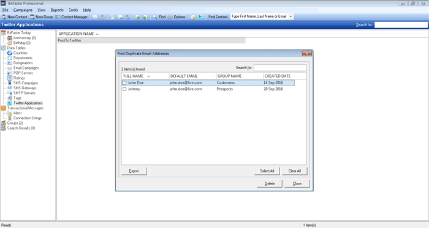Open the Reports menu
429x228 pixels.
tap(57, 10)
